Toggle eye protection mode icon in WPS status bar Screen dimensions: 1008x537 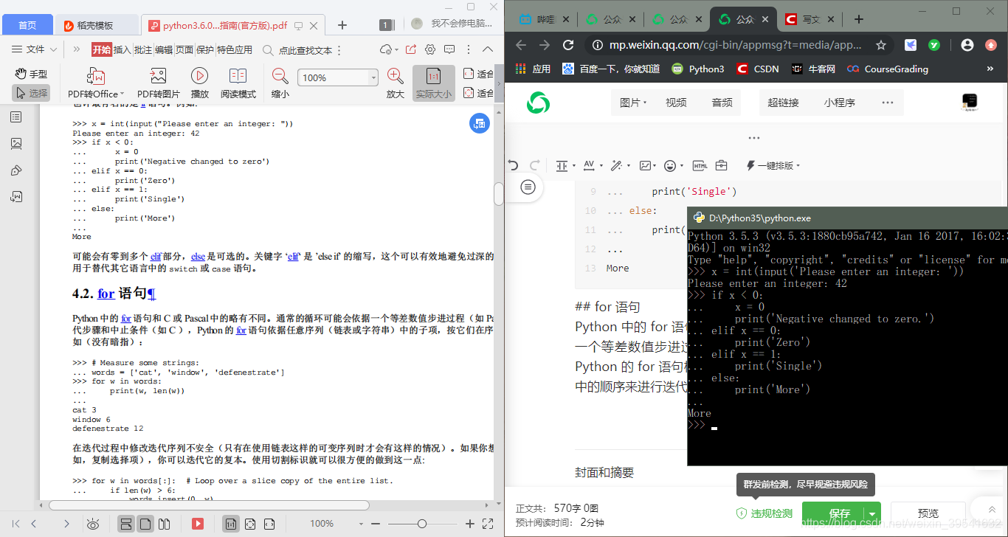click(93, 524)
